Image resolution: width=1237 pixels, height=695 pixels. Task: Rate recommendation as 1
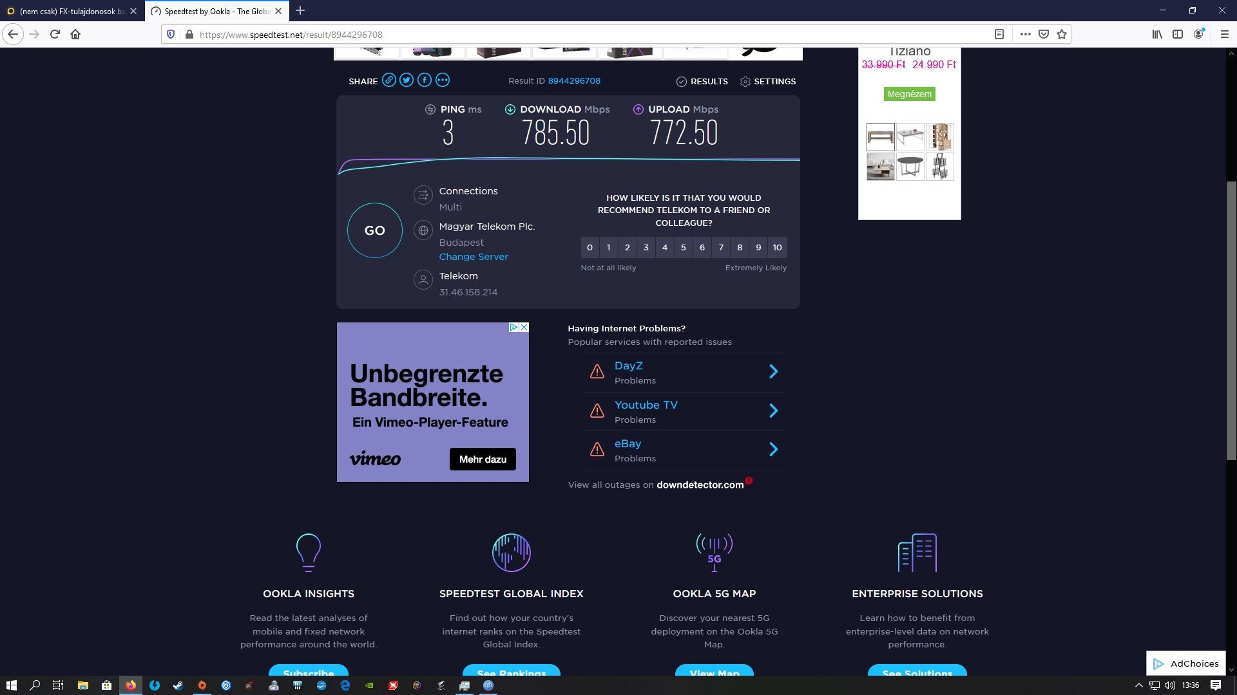tap(608, 248)
